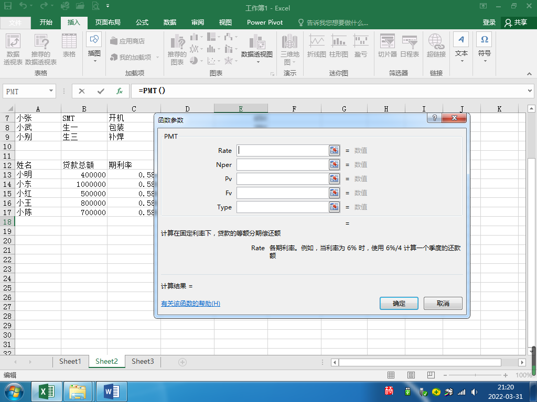Switch to the 页面布局 (Page Layout) tab
This screenshot has width=537, height=402.
pyautogui.click(x=108, y=23)
